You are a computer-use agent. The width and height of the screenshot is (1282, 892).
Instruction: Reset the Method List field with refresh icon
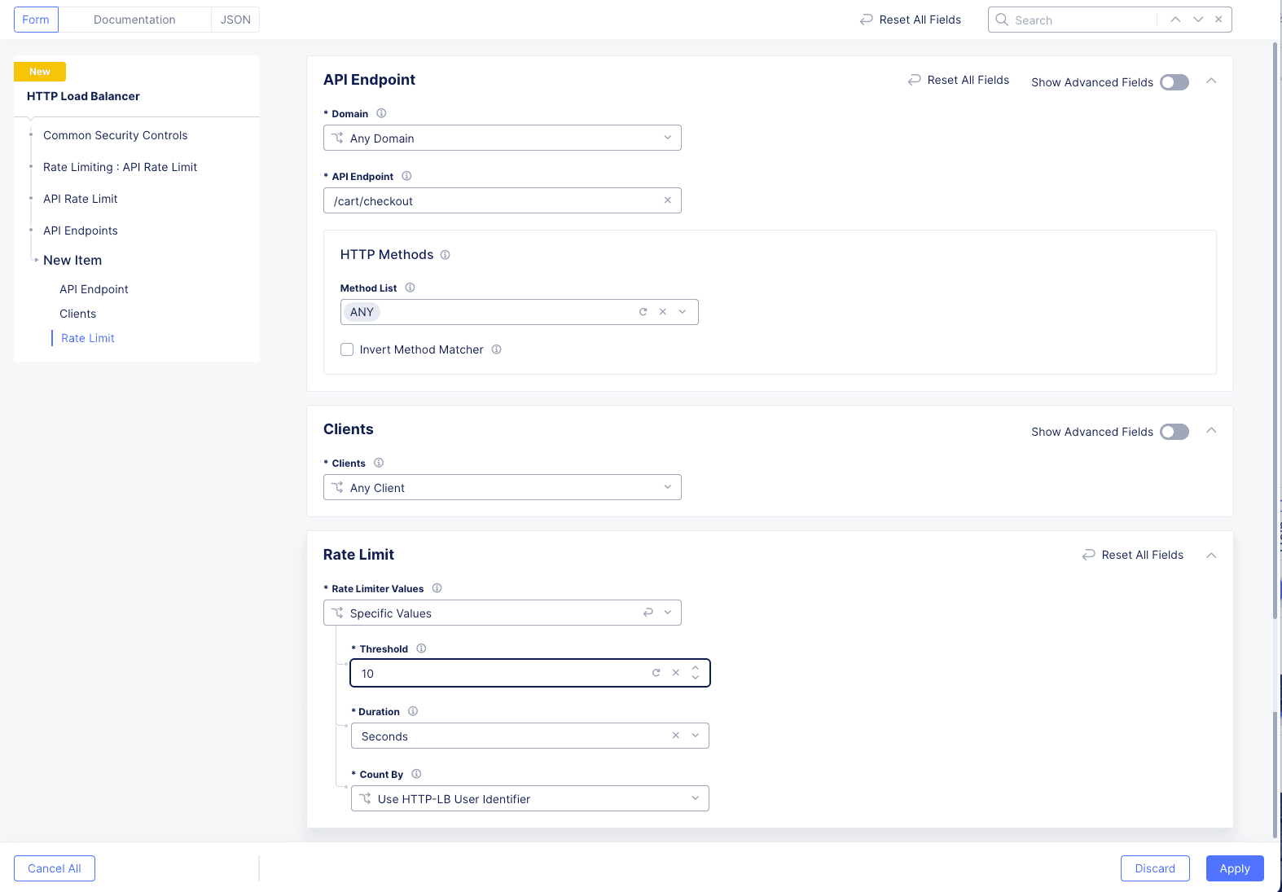tap(643, 312)
